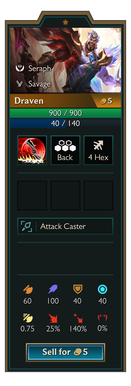Select the first empty item slot
This screenshot has width=131, height=386.
pyautogui.click(x=32, y=196)
